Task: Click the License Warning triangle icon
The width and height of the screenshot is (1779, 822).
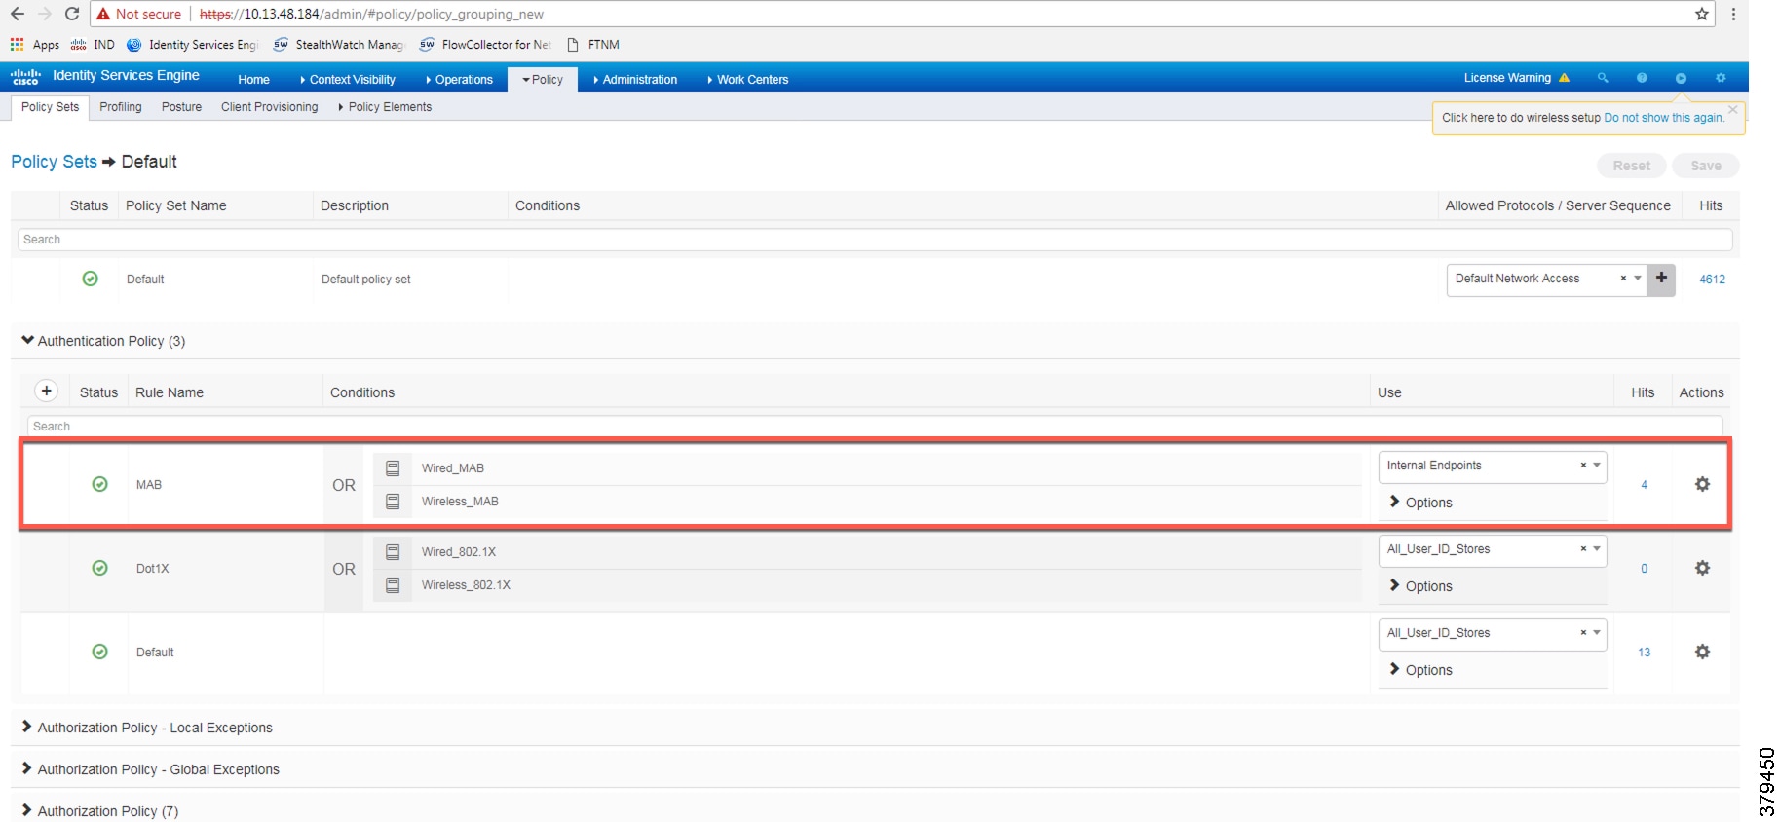Action: click(x=1564, y=78)
